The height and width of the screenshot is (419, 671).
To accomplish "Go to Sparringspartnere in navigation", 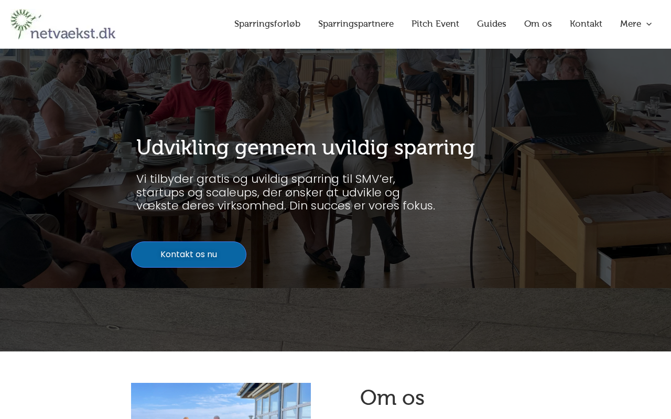I will pyautogui.click(x=356, y=24).
